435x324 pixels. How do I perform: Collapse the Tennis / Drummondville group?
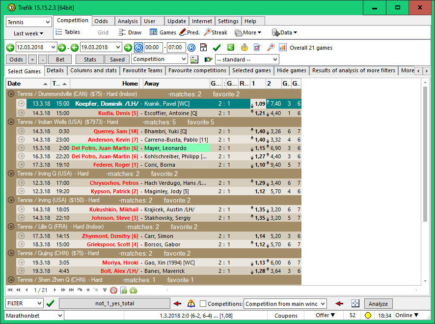[x=11, y=94]
